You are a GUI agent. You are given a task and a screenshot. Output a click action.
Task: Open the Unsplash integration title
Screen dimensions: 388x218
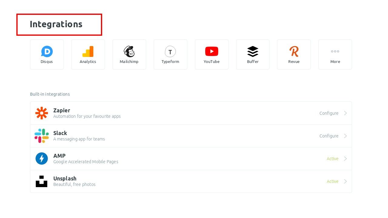65,179
